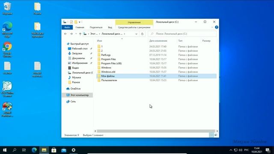Click the horizontal scrollbar in file list
Image resolution: width=274 pixels, height=154 pixels.
(x=156, y=131)
